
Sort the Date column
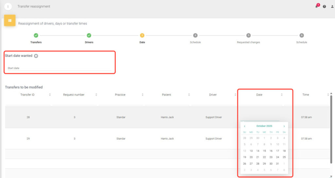tap(282, 95)
